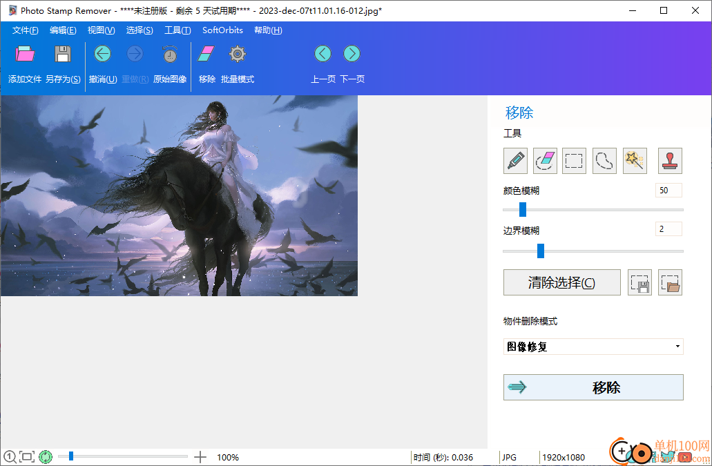Save selection to file icon
712x466 pixels.
(x=639, y=282)
